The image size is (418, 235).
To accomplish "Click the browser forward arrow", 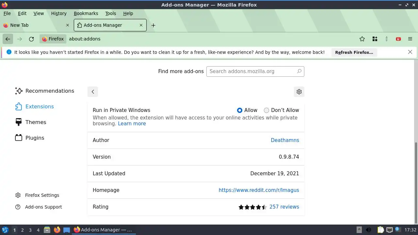I will click(x=20, y=39).
